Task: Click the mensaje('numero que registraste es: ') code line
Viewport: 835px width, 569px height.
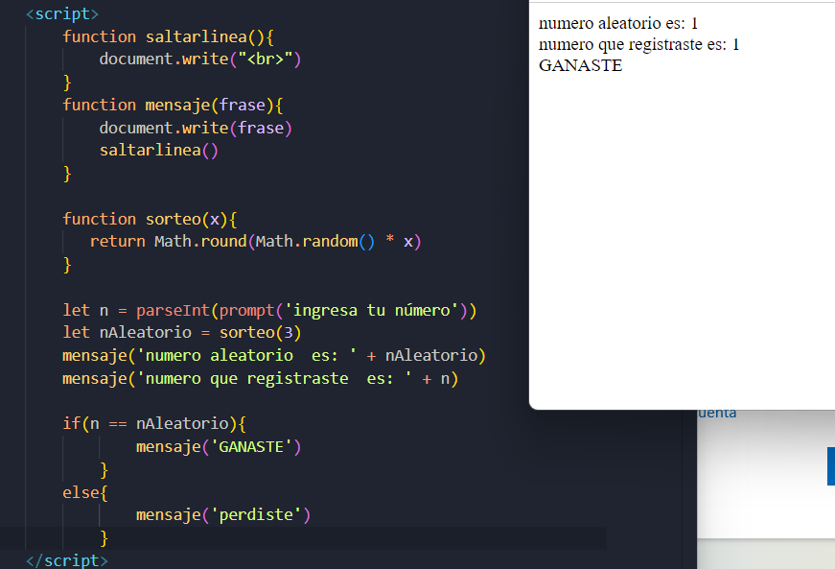Action: click(x=261, y=379)
